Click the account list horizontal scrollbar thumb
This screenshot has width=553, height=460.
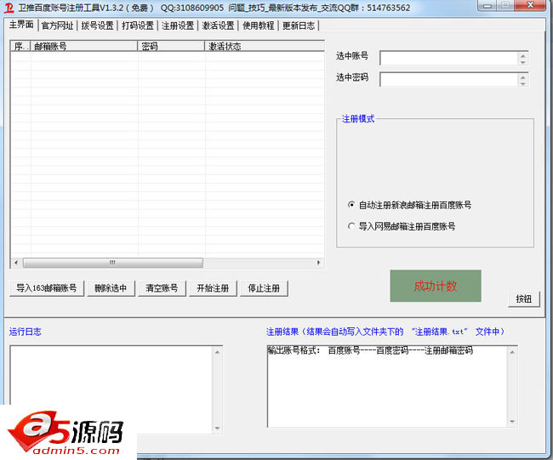[x=113, y=263]
